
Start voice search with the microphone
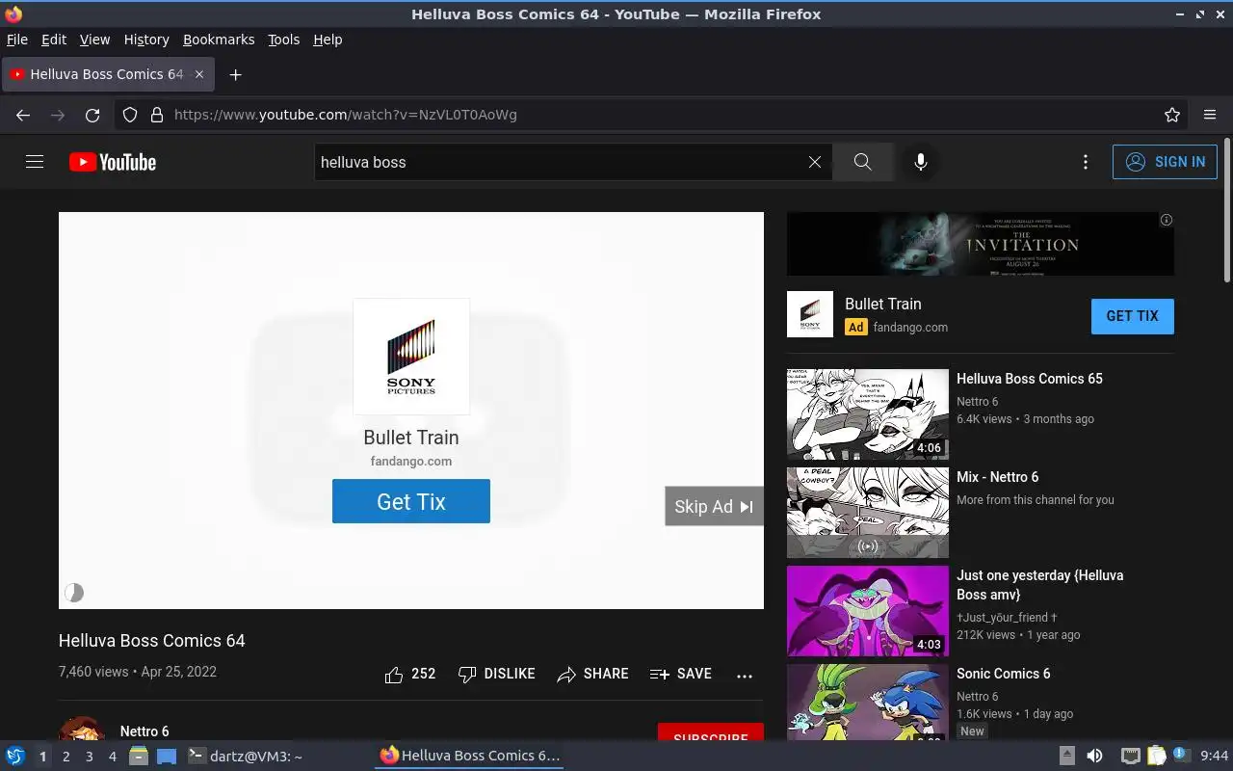coord(921,162)
